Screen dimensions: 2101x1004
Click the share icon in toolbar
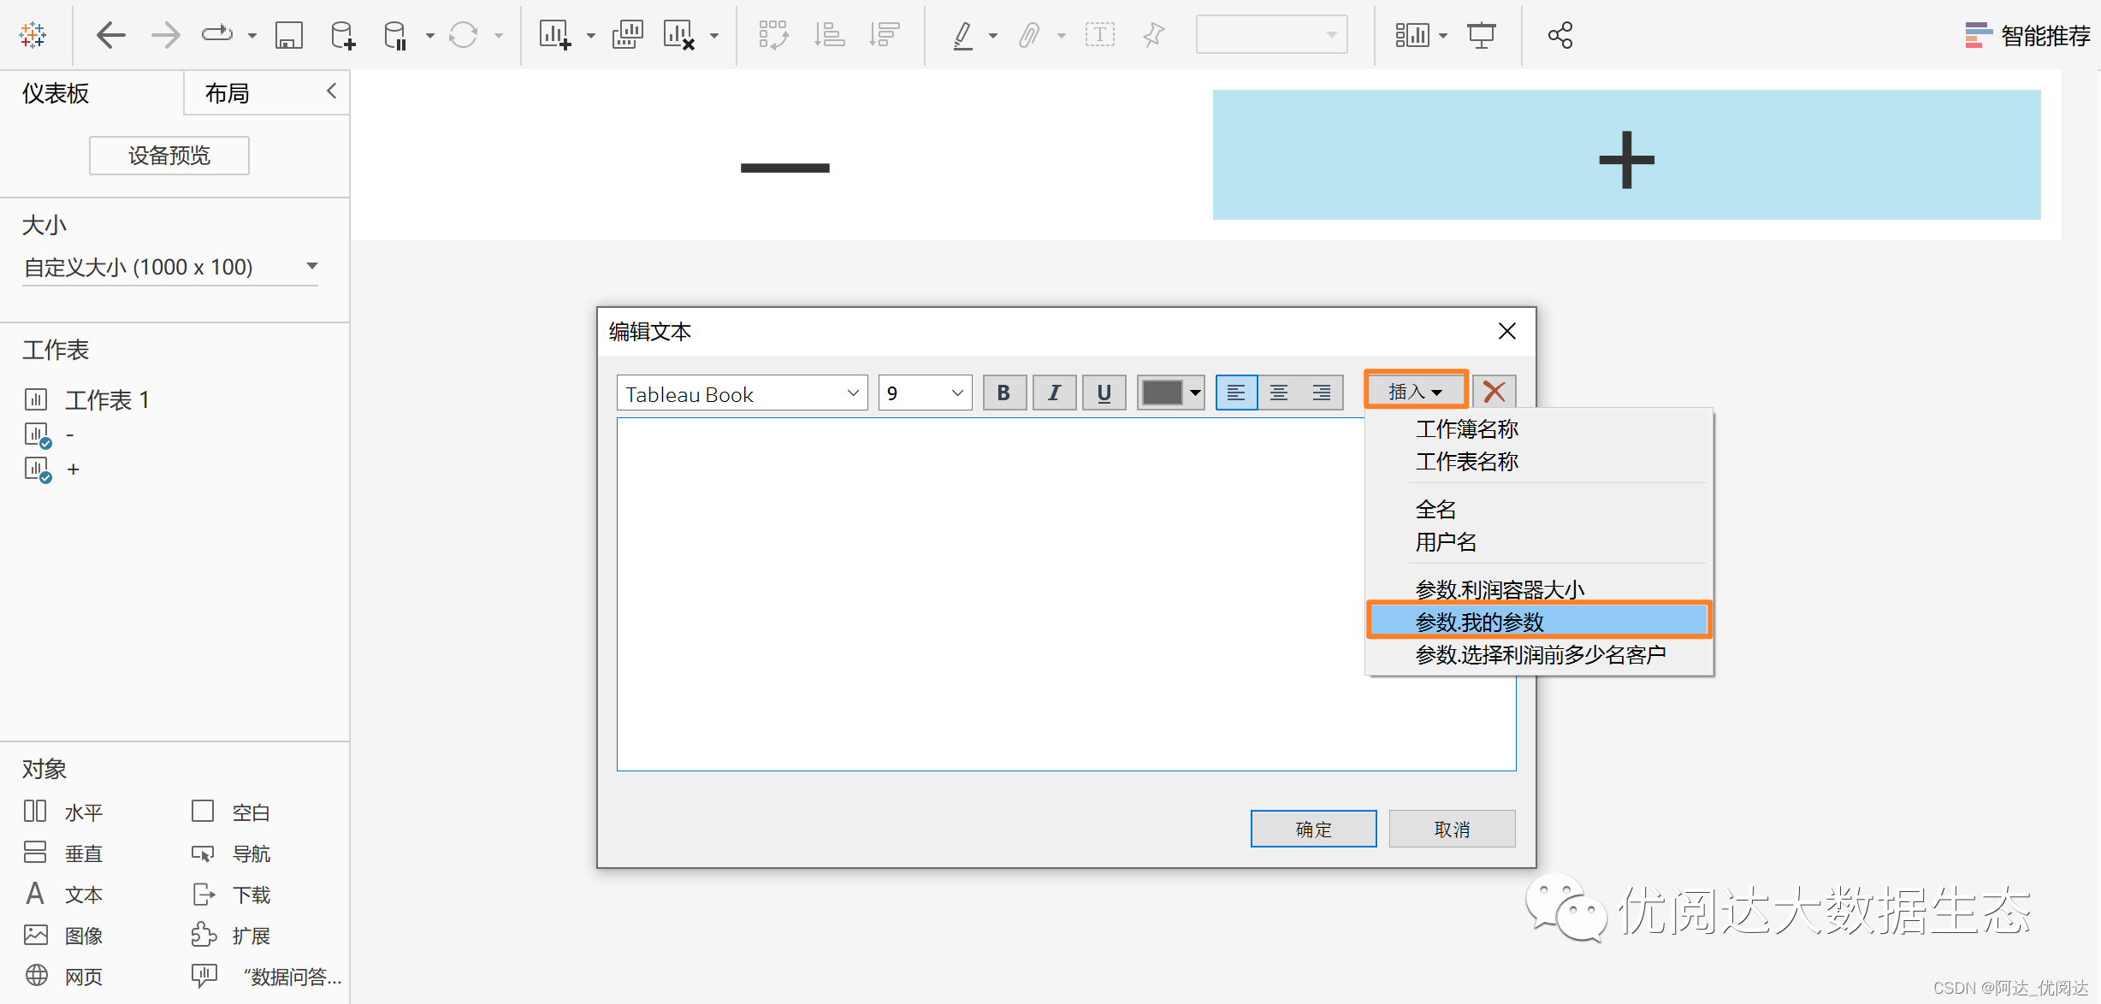point(1559,35)
